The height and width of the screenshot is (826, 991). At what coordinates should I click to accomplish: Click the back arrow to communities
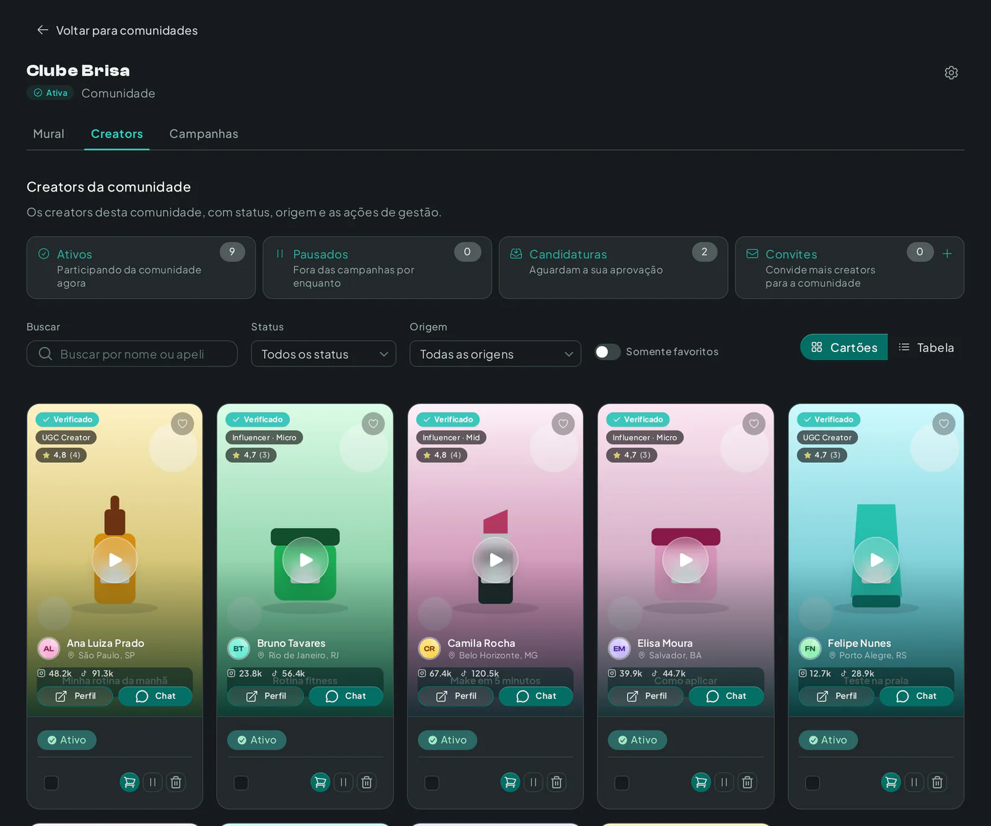(43, 30)
